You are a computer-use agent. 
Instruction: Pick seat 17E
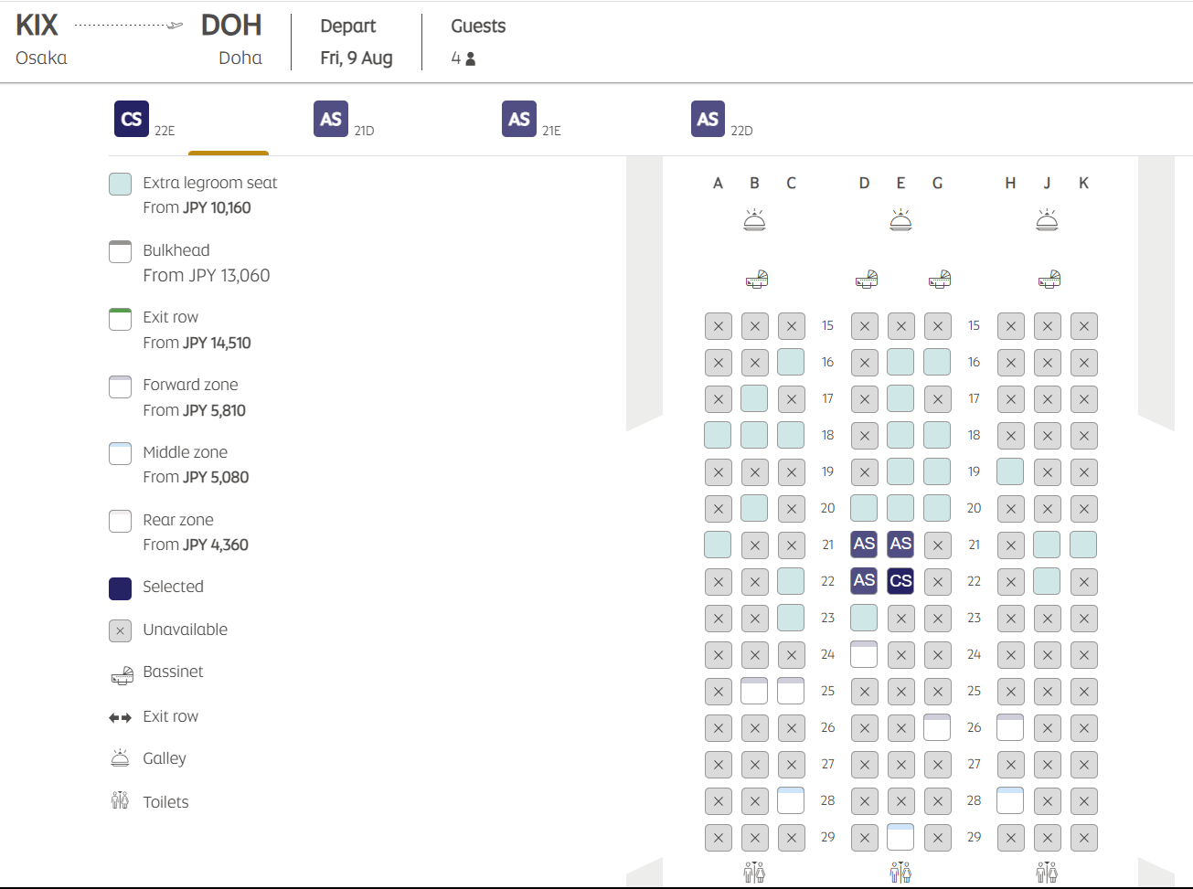point(900,398)
